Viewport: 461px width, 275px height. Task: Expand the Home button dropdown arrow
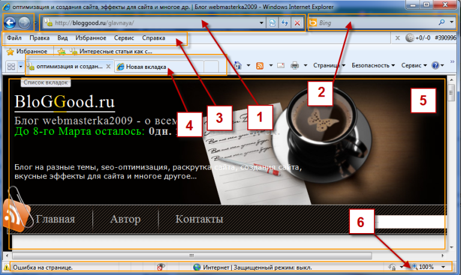click(248, 65)
